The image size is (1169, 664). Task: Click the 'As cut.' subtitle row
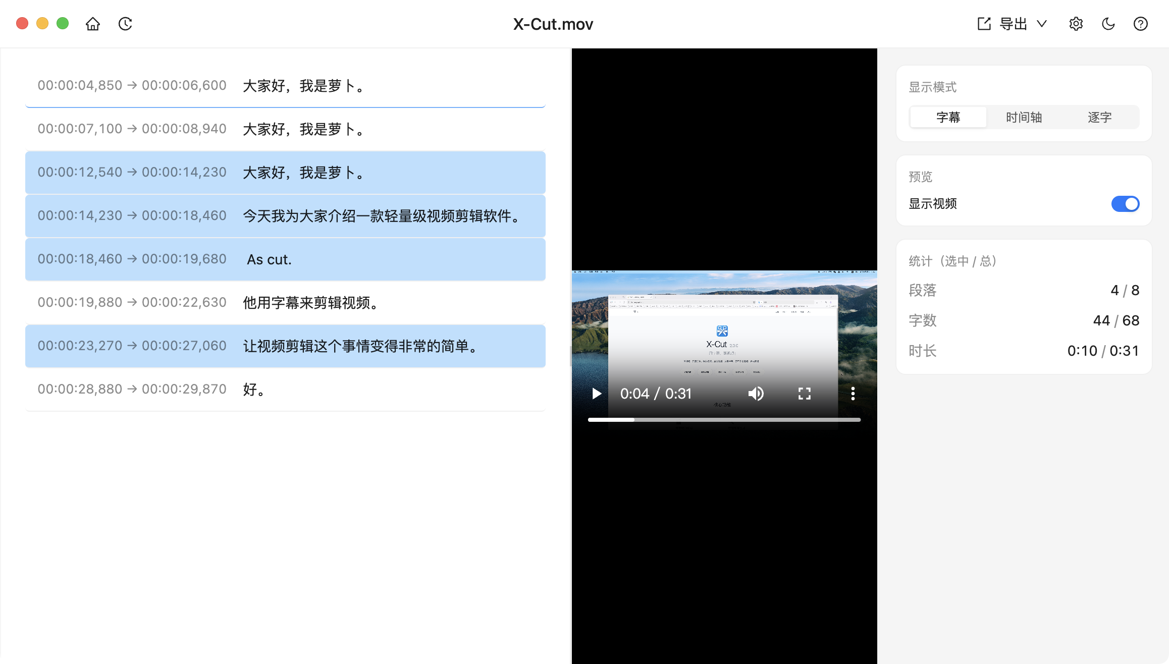(285, 259)
